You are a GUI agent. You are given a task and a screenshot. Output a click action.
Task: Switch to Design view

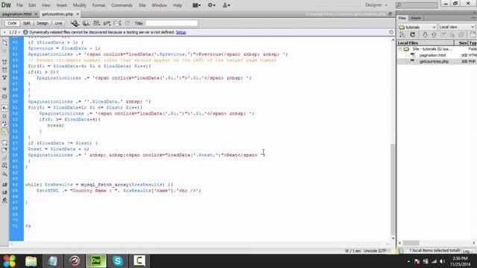click(42, 23)
